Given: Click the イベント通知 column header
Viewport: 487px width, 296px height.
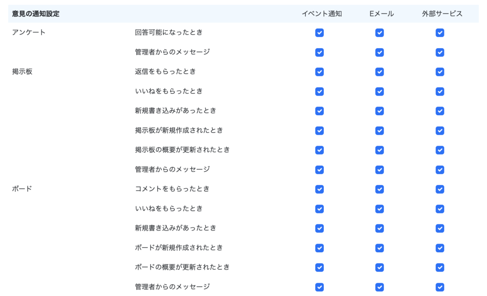Looking at the screenshot, I should click(321, 14).
